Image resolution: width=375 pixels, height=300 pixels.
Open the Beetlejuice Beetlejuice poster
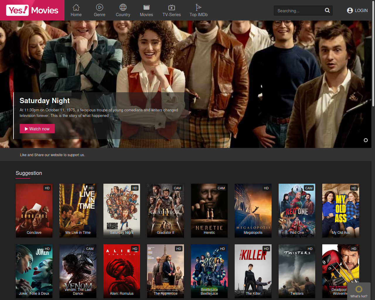coord(209,271)
